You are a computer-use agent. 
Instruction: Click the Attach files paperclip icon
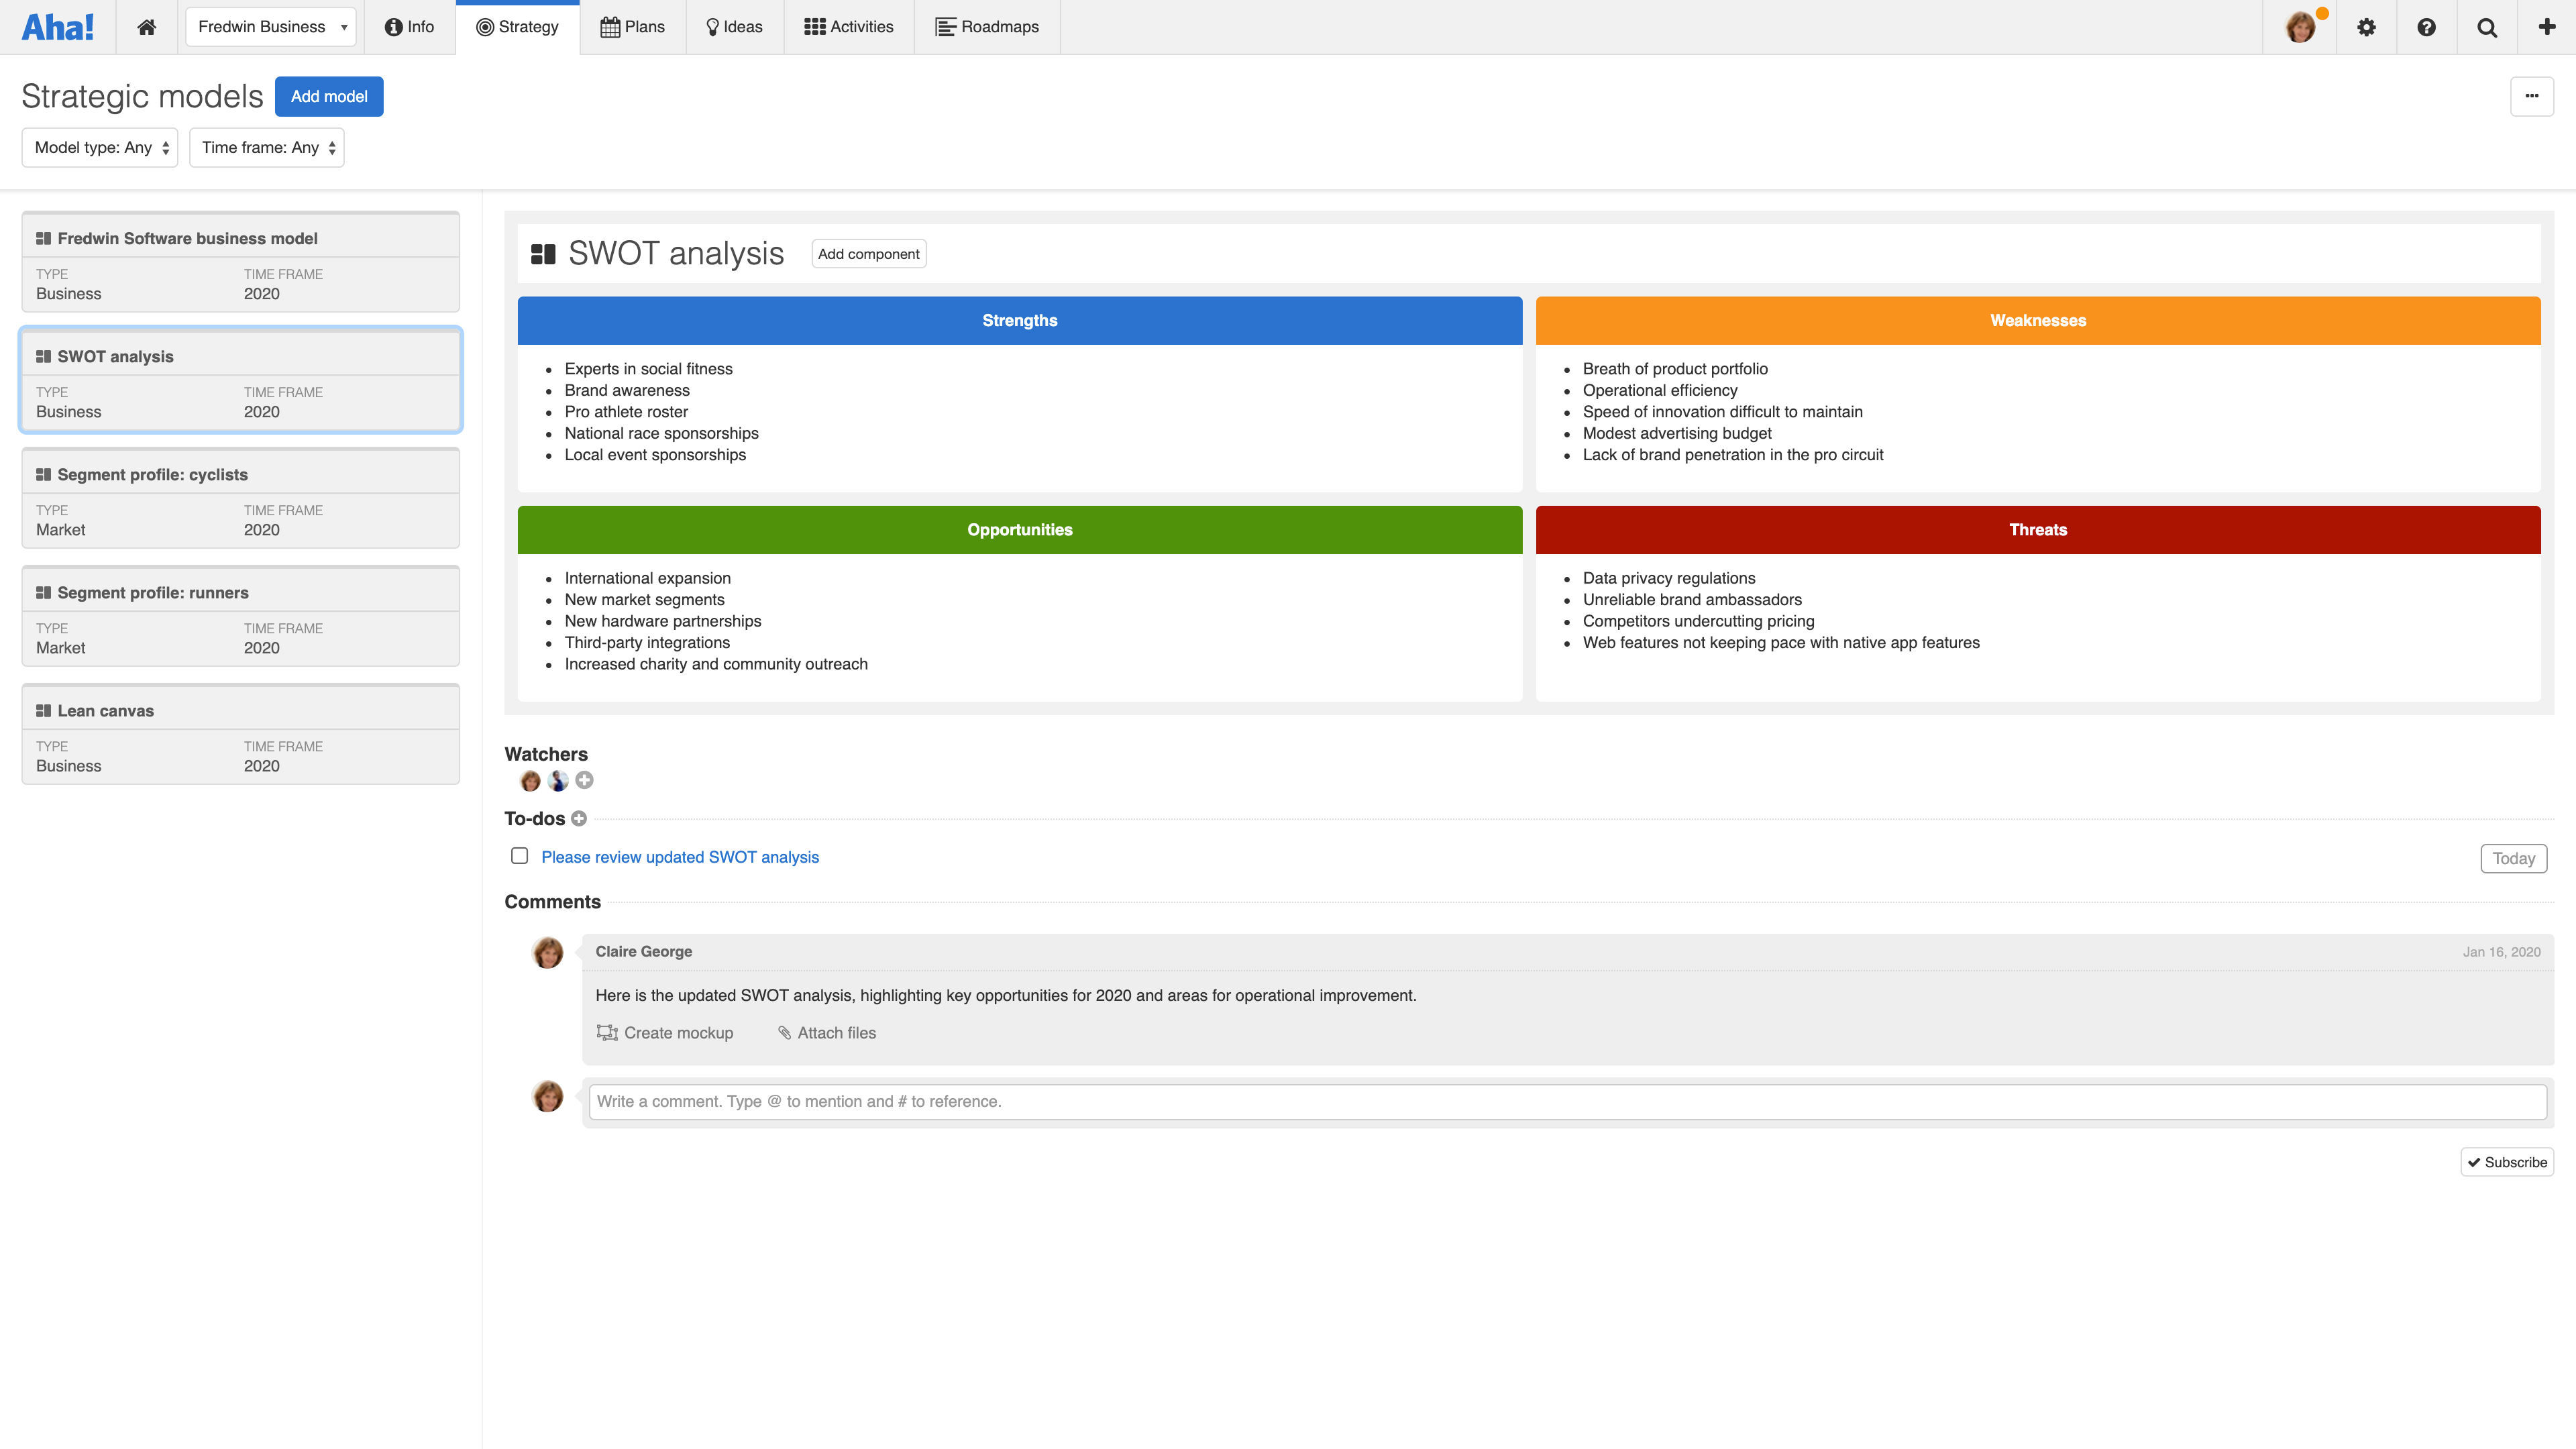(x=785, y=1033)
